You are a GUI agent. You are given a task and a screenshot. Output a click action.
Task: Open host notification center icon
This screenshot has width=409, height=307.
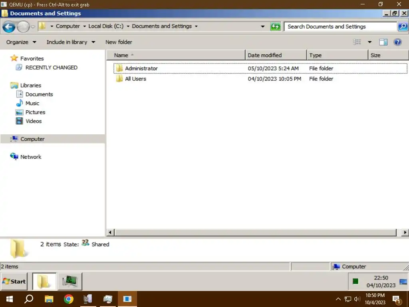(x=397, y=300)
